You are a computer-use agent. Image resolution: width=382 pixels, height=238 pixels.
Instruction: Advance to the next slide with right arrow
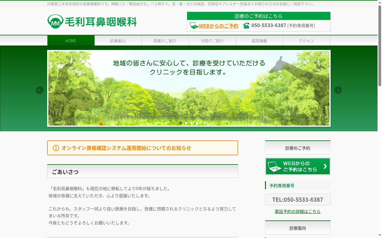(338, 90)
